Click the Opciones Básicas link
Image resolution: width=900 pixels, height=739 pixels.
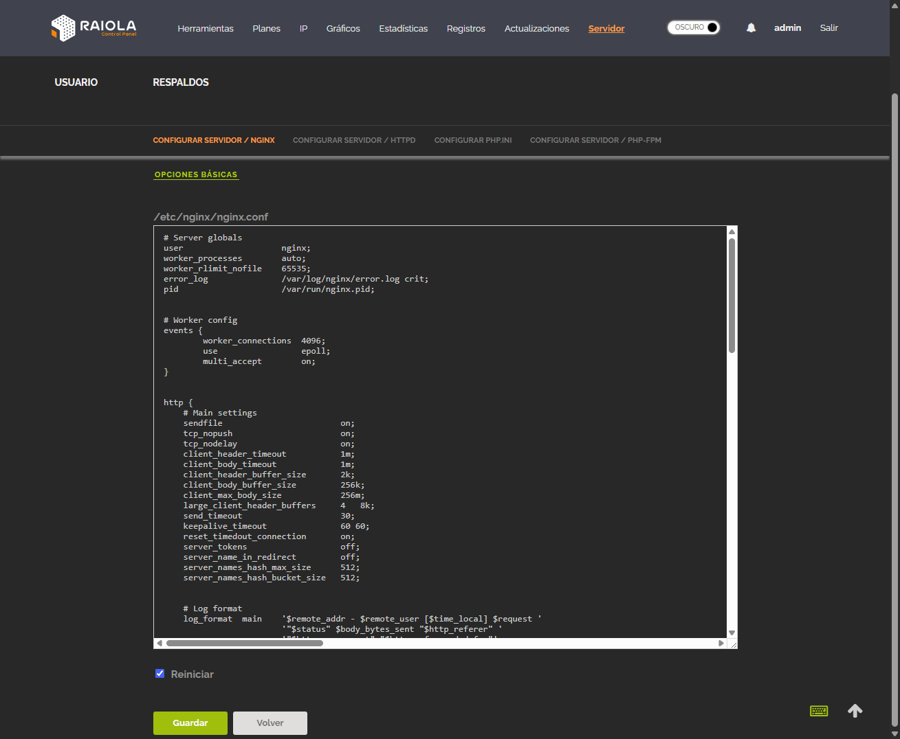(x=196, y=174)
